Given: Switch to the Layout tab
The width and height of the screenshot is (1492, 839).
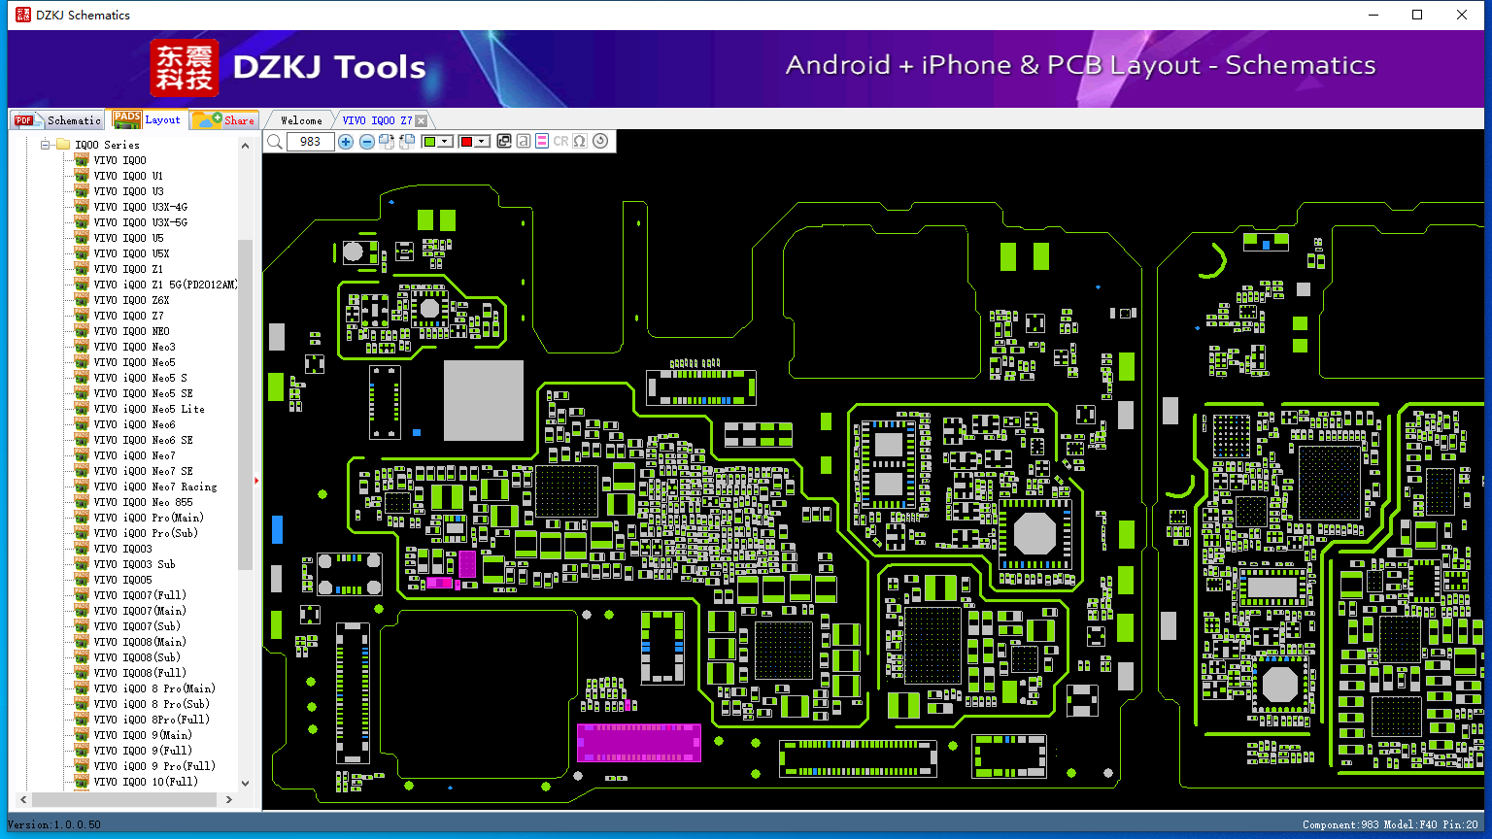Looking at the screenshot, I should tap(147, 119).
